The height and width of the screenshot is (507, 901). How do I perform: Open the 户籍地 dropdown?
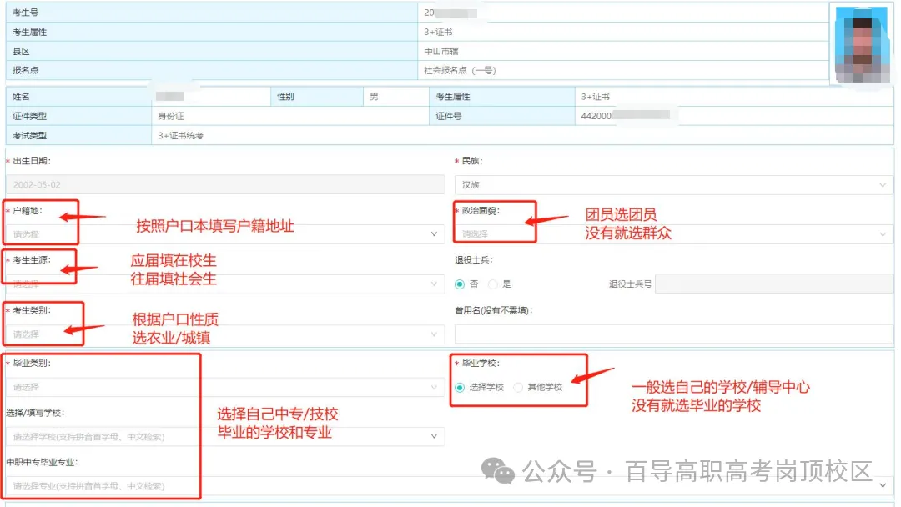[224, 234]
